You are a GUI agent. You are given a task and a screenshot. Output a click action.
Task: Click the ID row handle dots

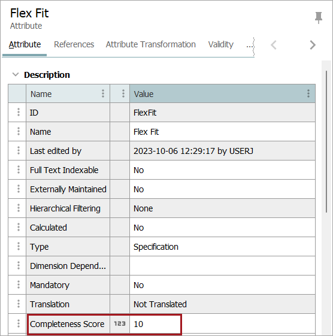19,112
